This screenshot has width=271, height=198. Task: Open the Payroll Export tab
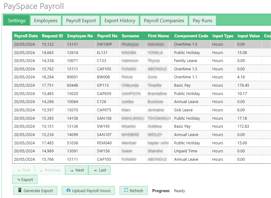coord(81,20)
